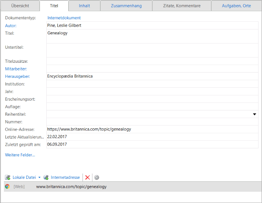Click the empty Mitarbeiter field
The width and height of the screenshot is (262, 203).
tap(152, 69)
